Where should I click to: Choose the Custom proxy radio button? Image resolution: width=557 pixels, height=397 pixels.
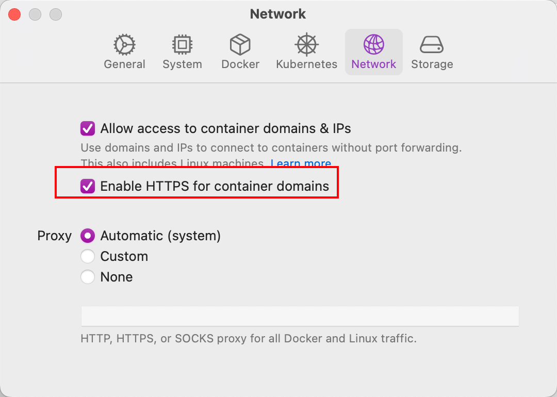88,256
